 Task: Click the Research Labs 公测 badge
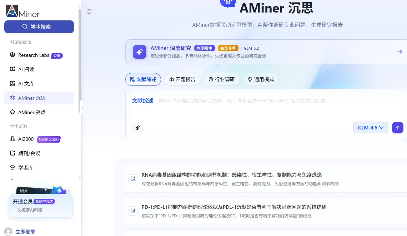click(57, 56)
